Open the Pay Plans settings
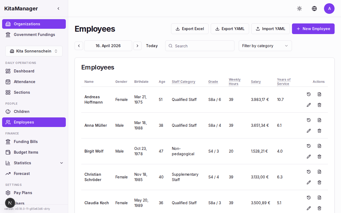Viewport: 341px width, 213px height. [x=22, y=193]
